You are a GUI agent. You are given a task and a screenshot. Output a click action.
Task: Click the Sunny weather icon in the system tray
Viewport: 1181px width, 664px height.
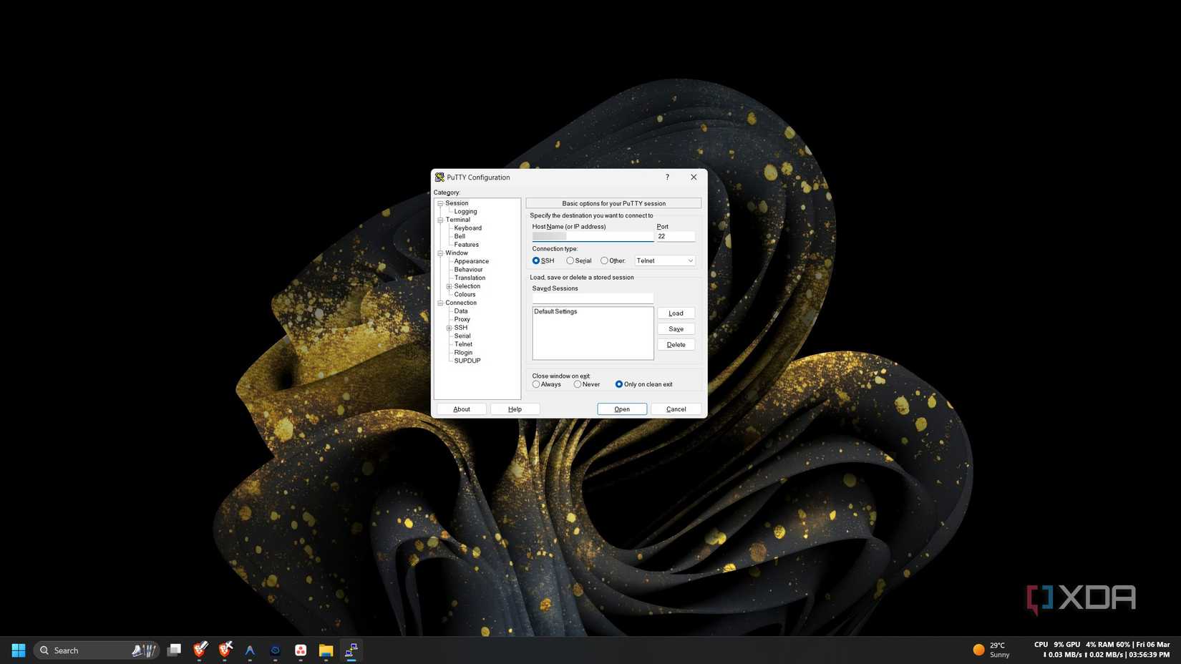coord(978,649)
